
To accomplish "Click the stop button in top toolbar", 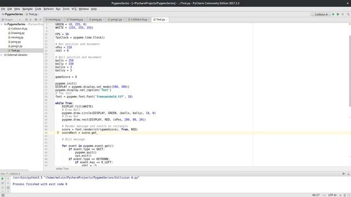I will tap(342, 14).
